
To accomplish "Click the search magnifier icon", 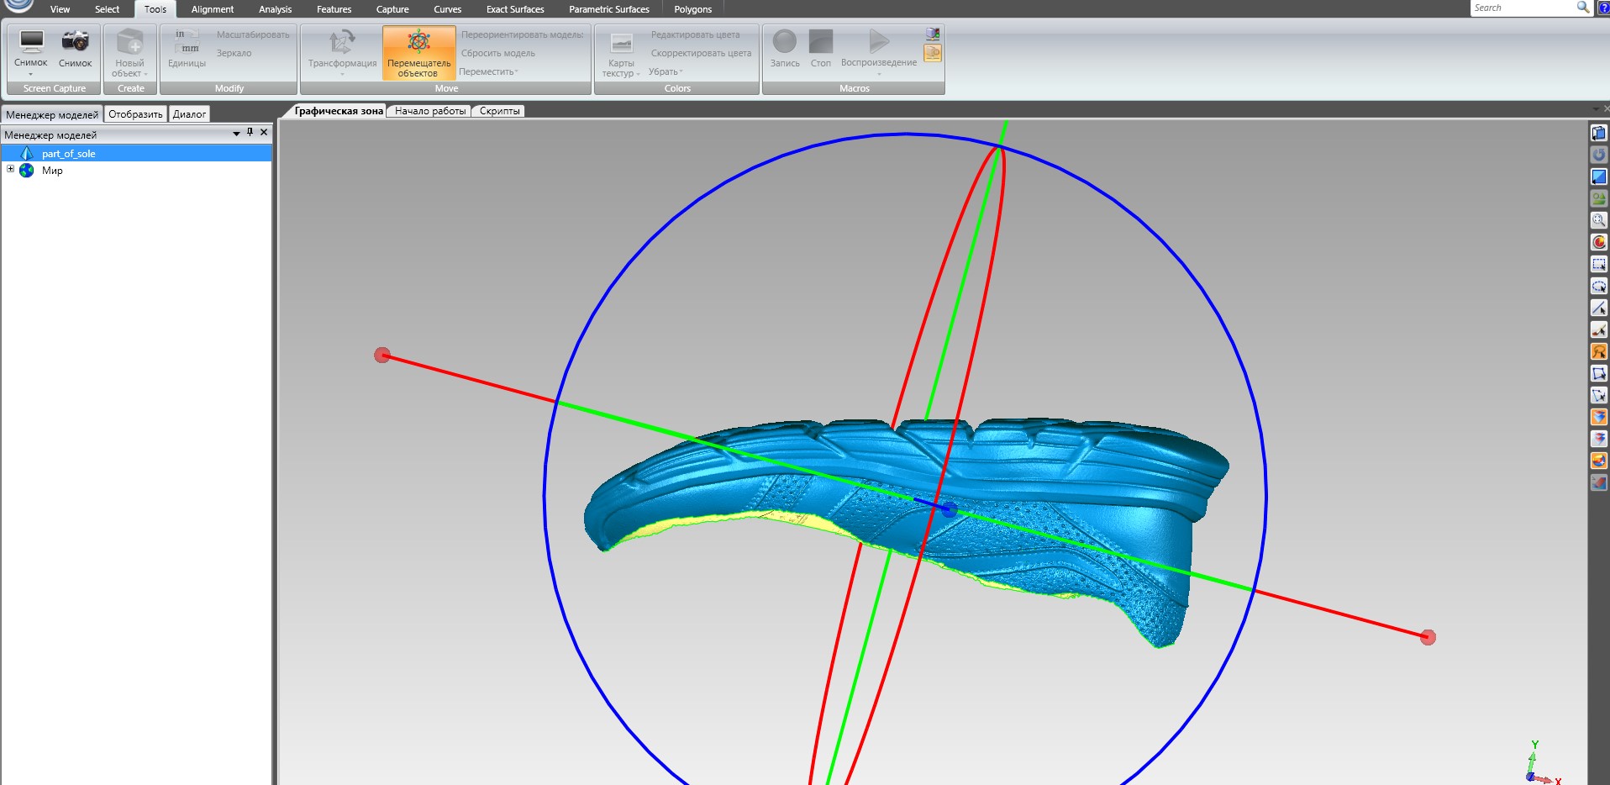I will click(1583, 8).
